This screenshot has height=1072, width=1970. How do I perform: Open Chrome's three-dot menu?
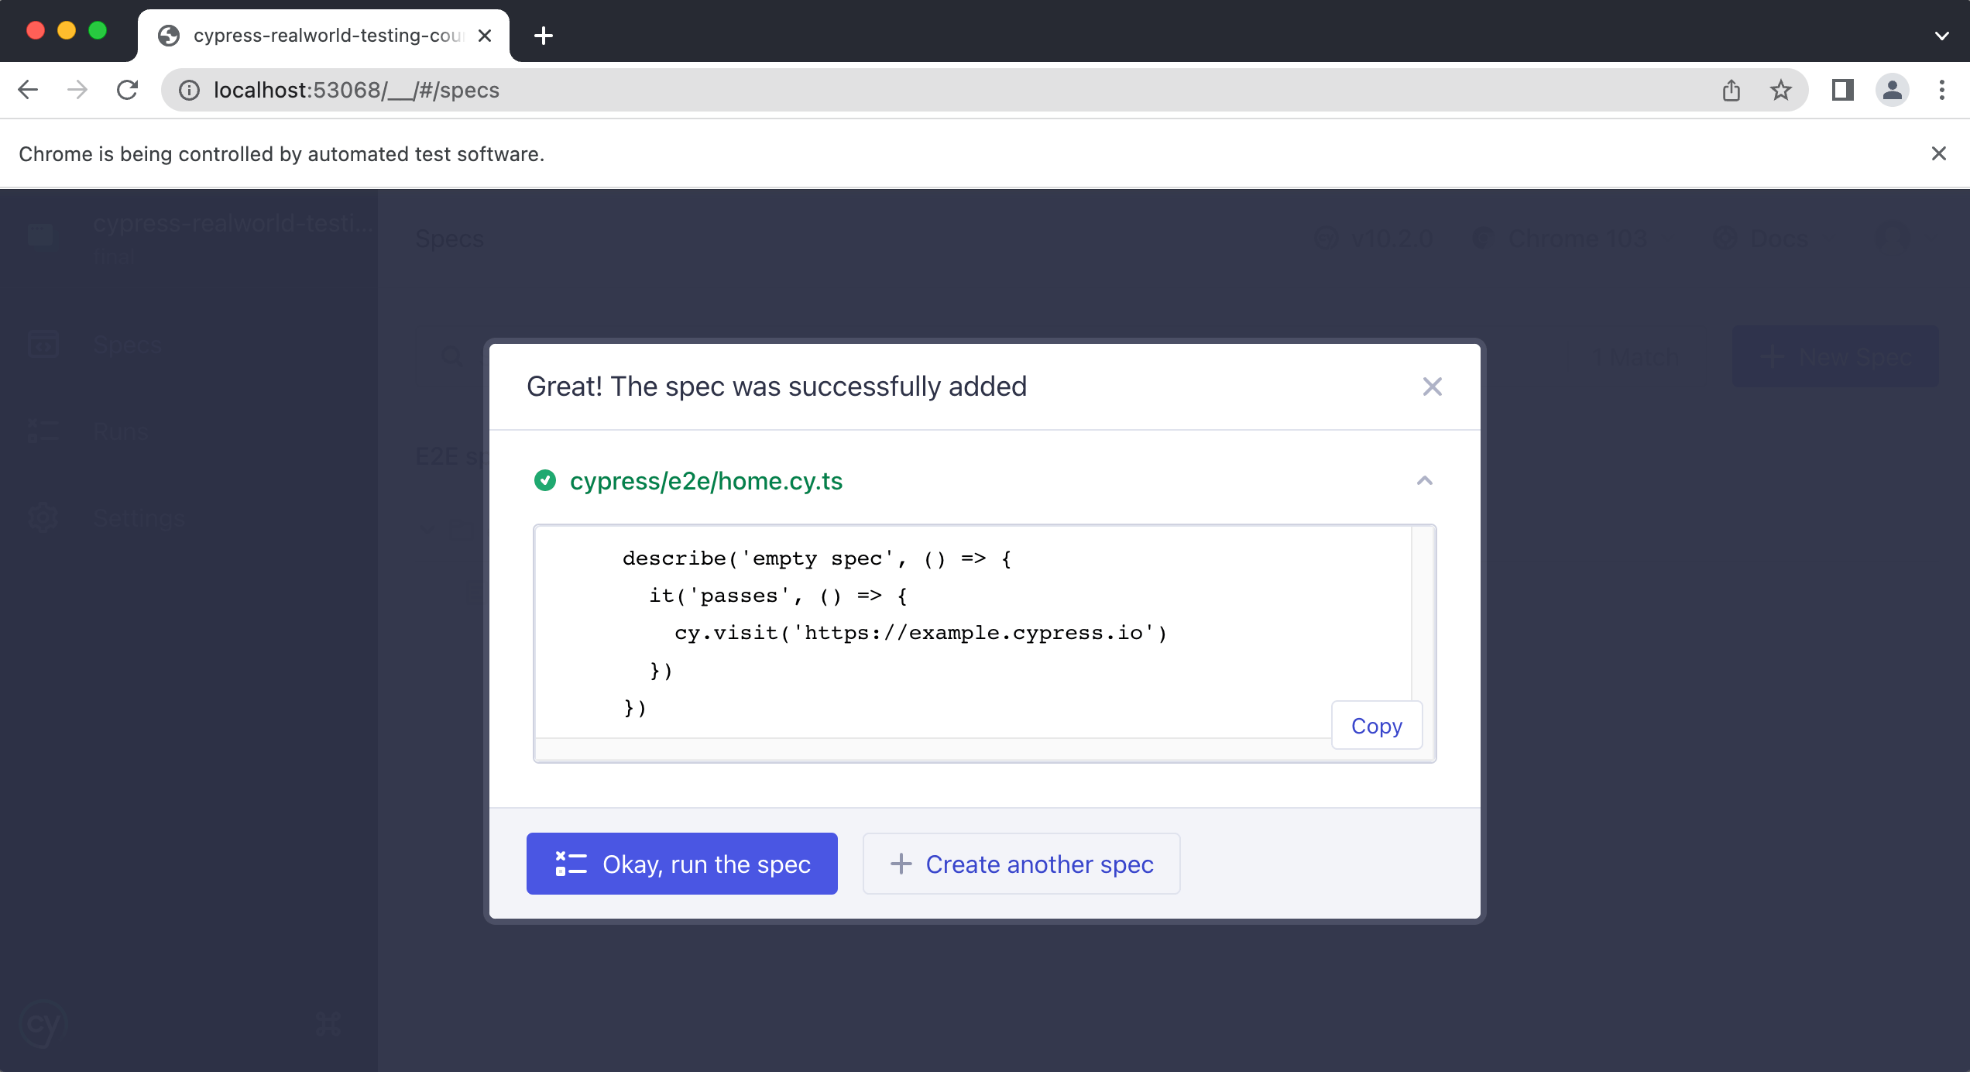point(1942,91)
